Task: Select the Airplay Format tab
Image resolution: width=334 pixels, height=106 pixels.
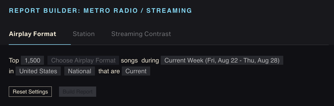Action: (32, 34)
